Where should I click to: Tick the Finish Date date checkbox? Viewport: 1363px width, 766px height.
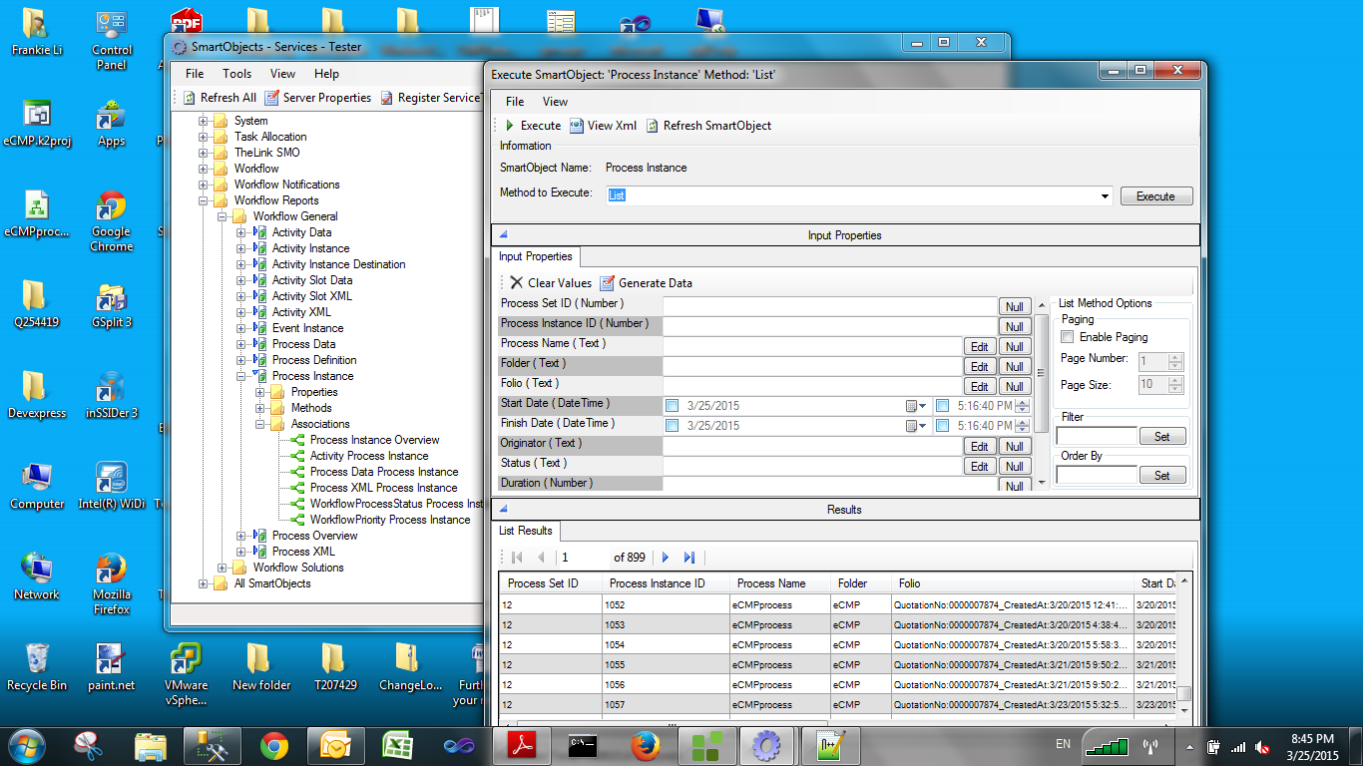673,426
